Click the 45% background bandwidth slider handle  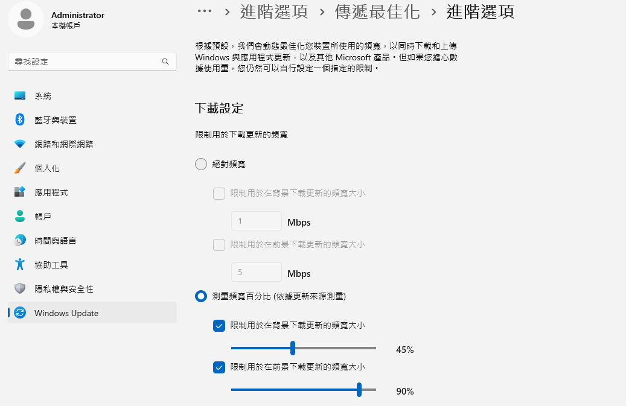(293, 347)
